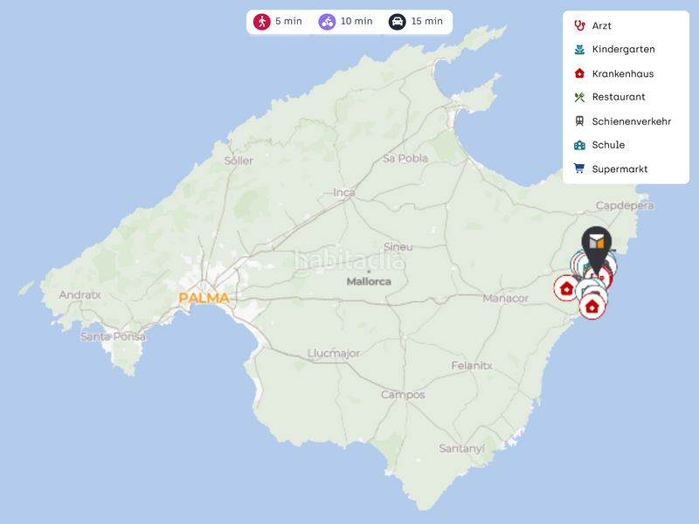Click the Inca town label
This screenshot has height=524, width=699.
[x=344, y=192]
